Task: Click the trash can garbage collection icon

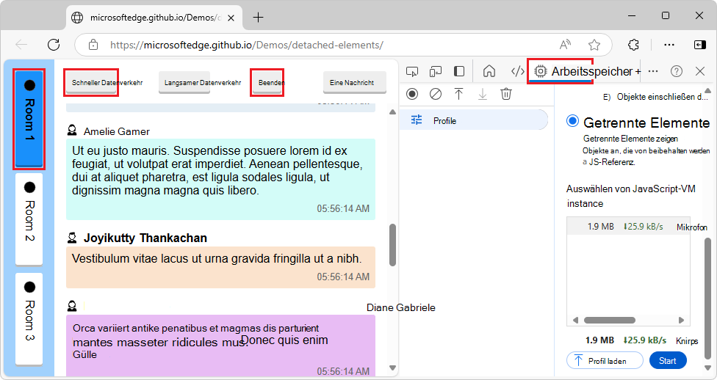Action: 506,94
